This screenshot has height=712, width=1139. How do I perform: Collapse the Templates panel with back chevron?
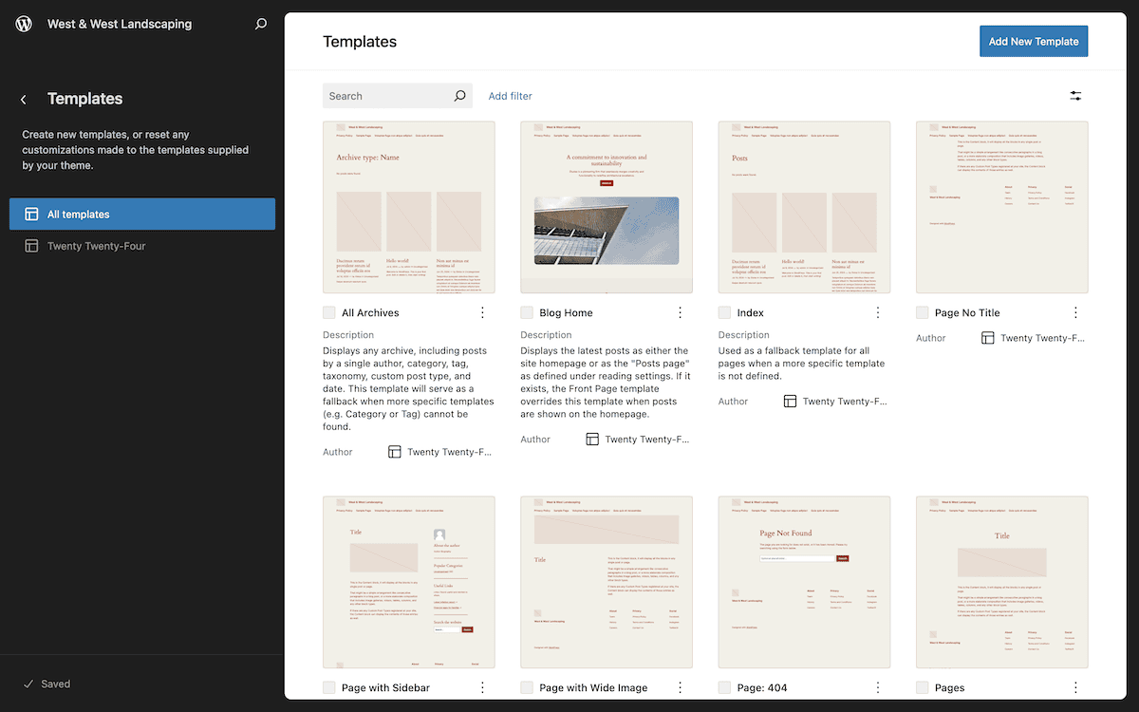pos(23,98)
